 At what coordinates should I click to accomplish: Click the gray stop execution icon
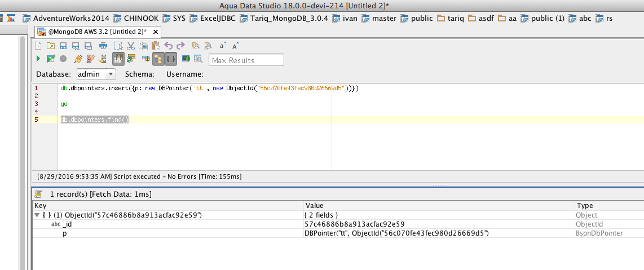pos(63,59)
